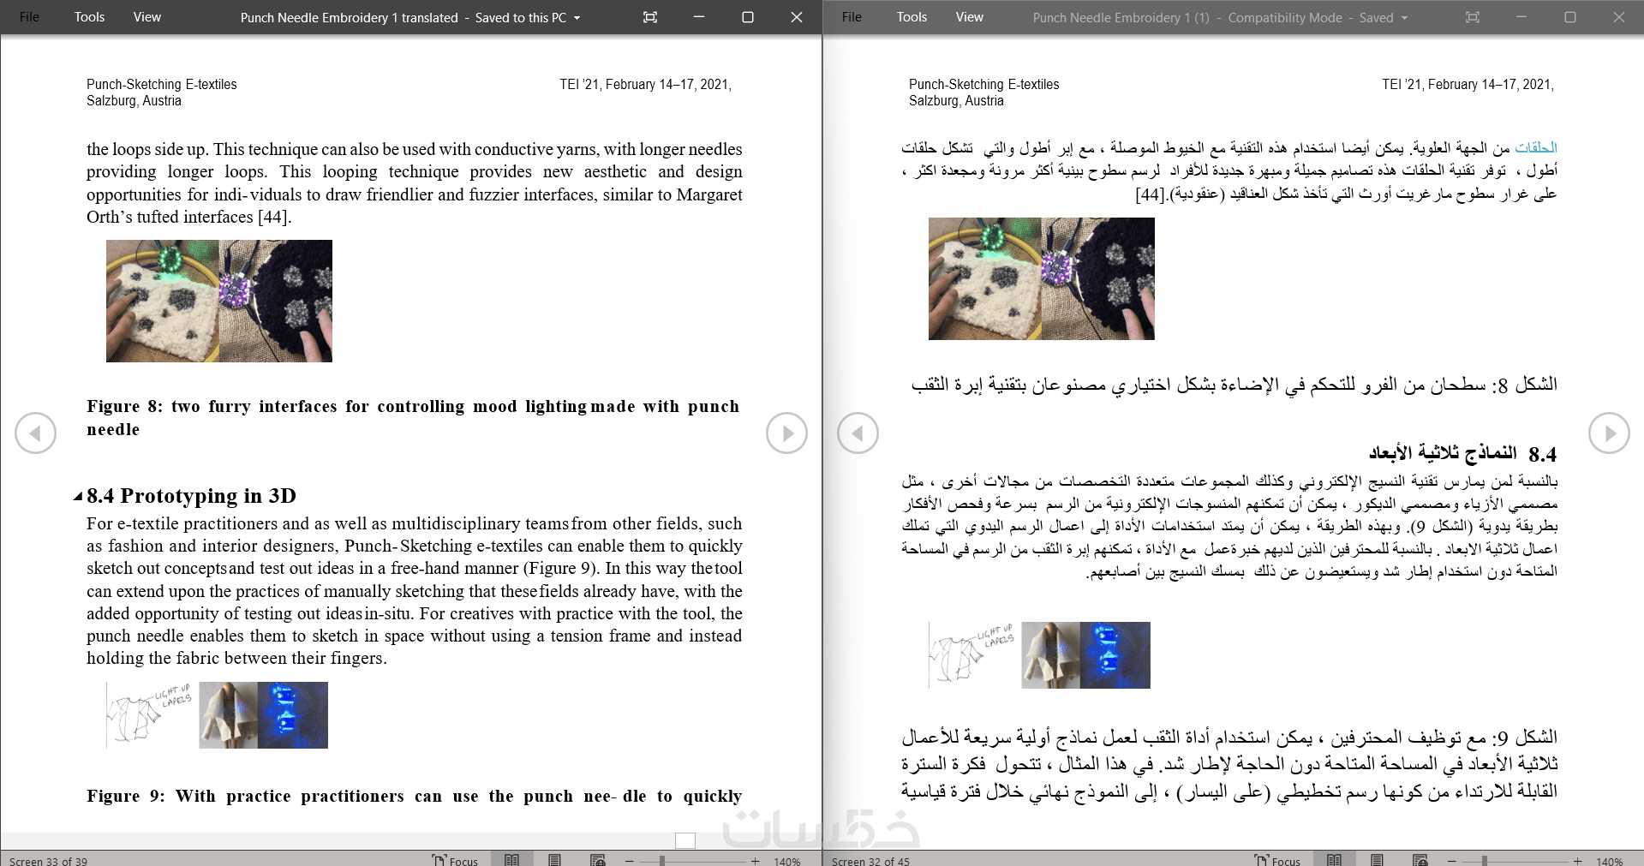
Task: Maximize the left translated document window
Action: tap(748, 17)
